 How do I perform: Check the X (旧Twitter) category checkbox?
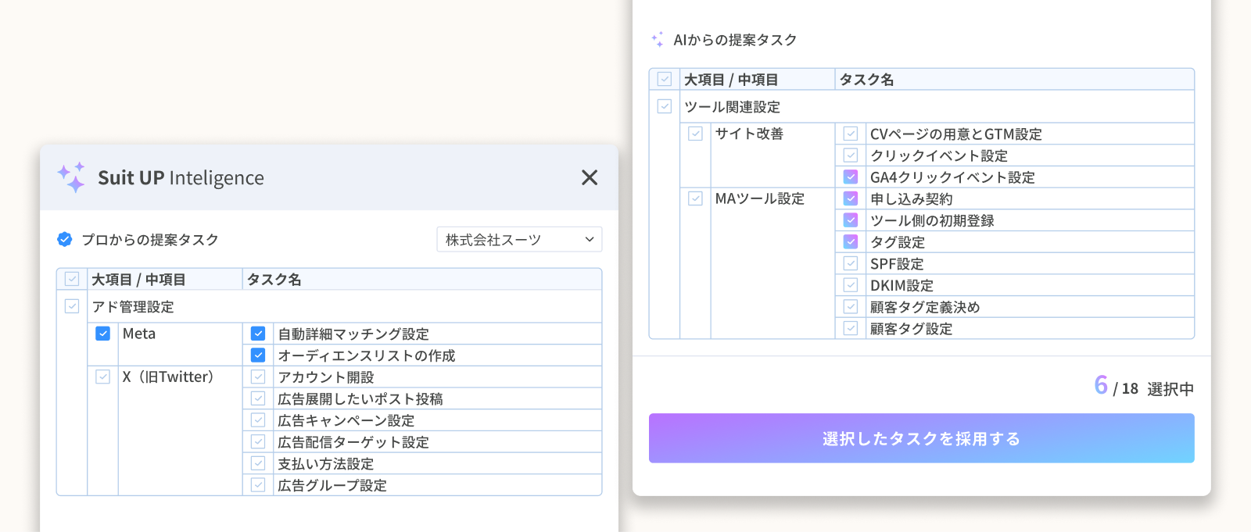click(x=102, y=377)
